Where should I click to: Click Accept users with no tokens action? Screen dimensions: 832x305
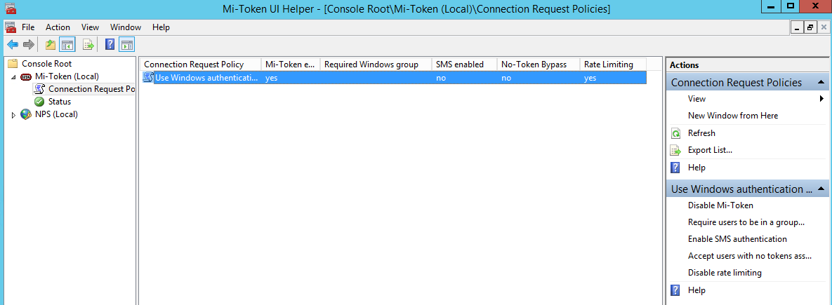point(750,257)
